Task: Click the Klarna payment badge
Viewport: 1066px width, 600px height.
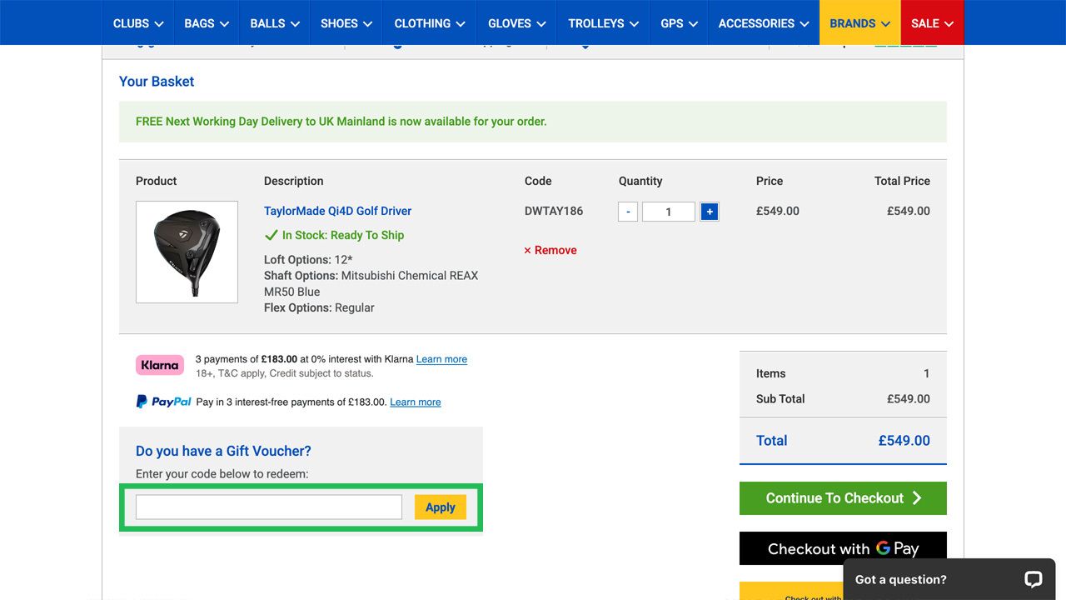Action: 159,364
